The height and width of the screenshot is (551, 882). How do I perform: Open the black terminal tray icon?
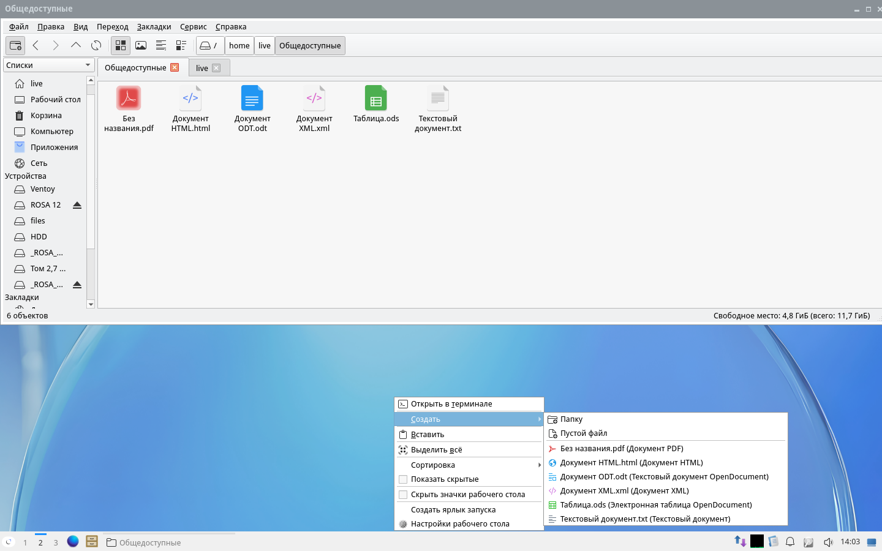(x=757, y=541)
